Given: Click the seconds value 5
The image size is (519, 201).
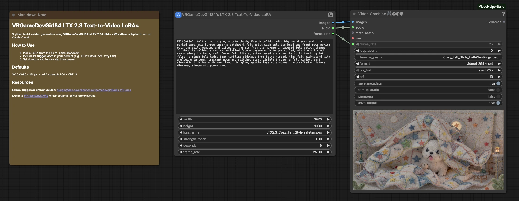Looking at the screenshot, I should (x=321, y=146).
